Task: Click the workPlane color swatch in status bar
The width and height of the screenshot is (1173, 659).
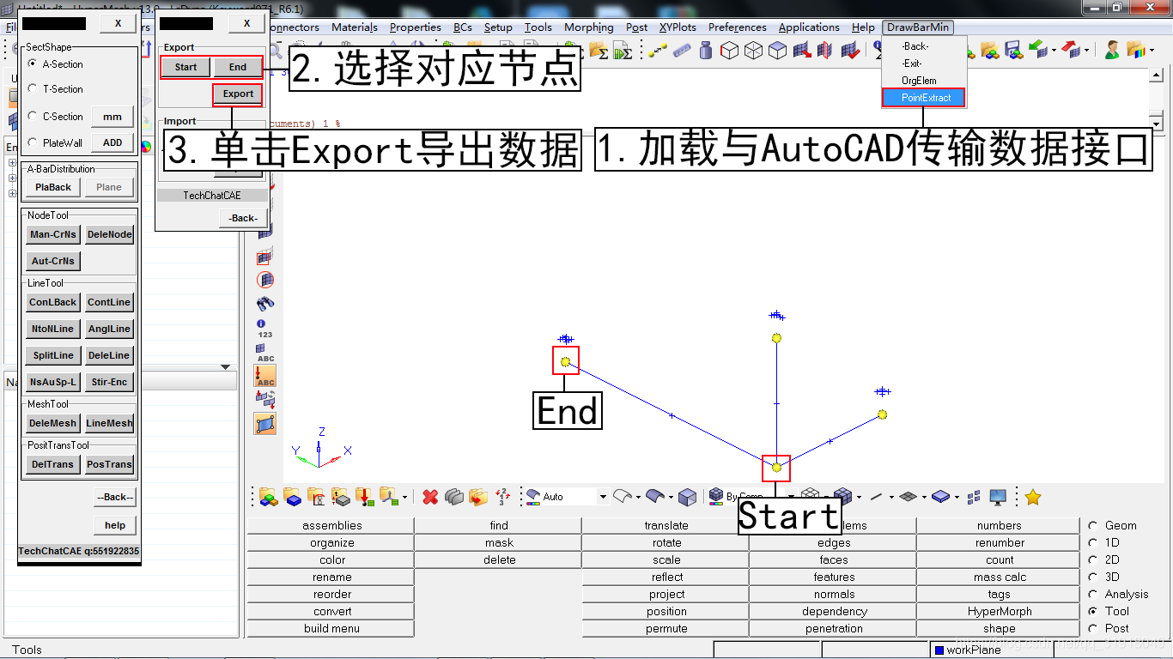Action: pos(939,650)
